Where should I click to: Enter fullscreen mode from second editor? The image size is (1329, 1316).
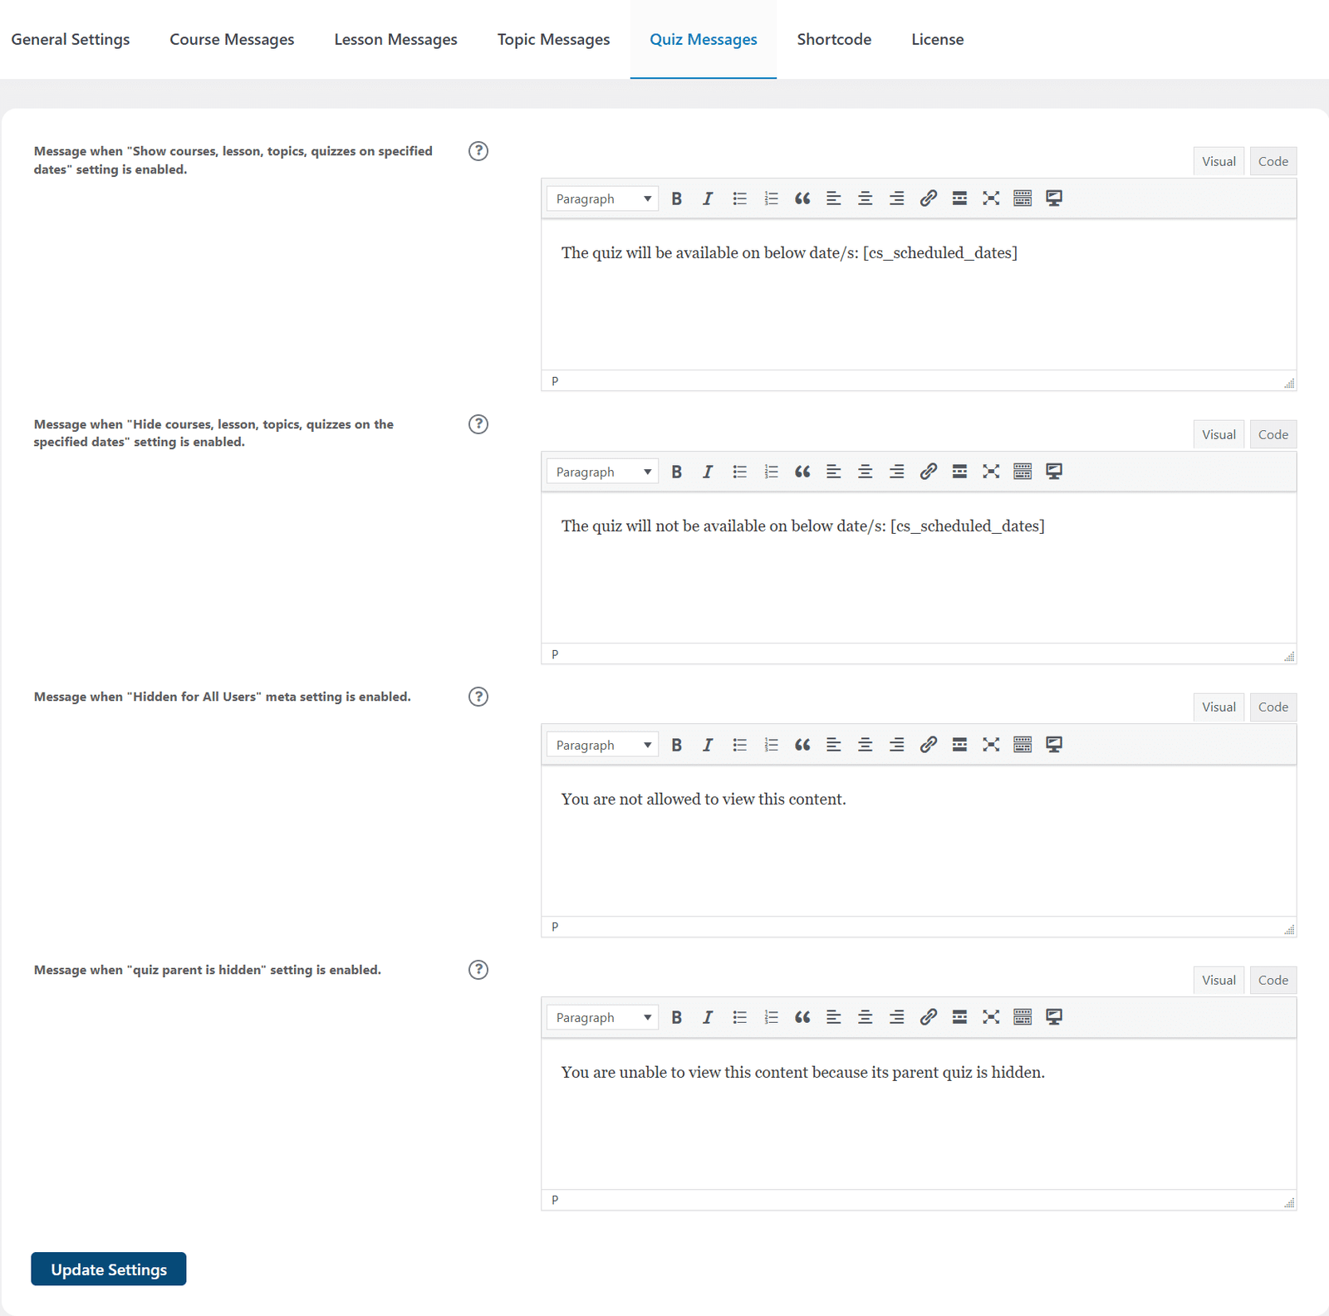(991, 472)
